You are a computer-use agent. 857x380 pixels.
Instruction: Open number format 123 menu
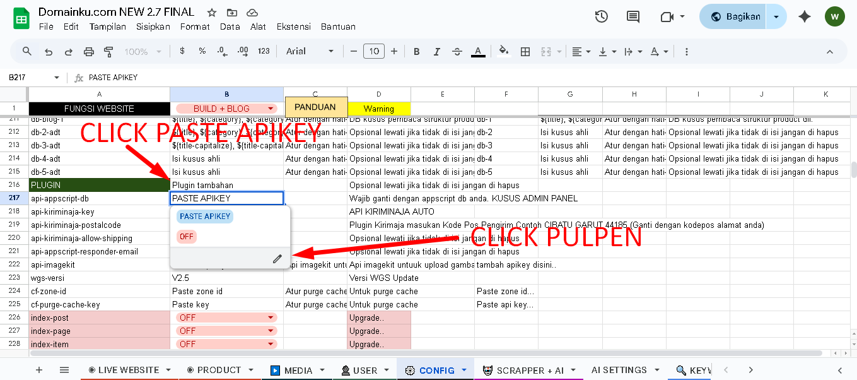264,51
